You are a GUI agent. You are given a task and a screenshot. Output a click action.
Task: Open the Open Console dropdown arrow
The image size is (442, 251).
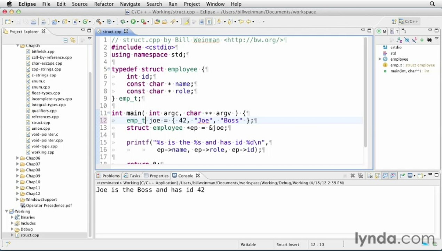click(425, 176)
